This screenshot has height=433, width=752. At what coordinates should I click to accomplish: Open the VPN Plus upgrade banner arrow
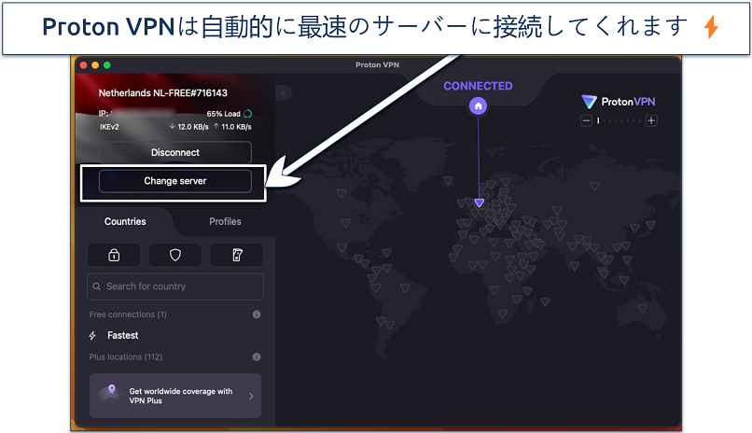249,396
